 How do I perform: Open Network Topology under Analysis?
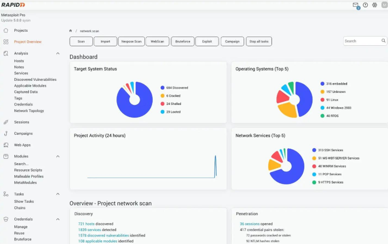[x=29, y=111]
